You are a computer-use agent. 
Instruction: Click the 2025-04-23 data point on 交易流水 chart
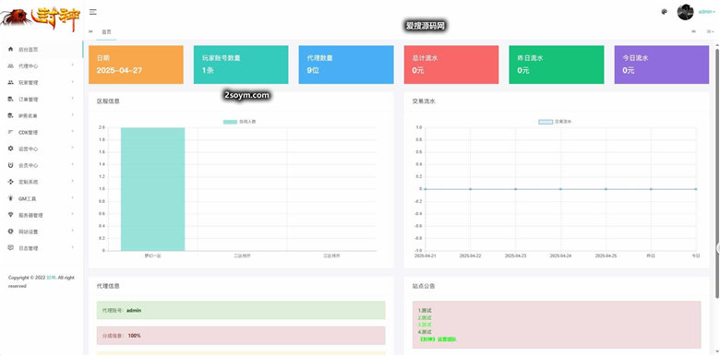[515, 189]
